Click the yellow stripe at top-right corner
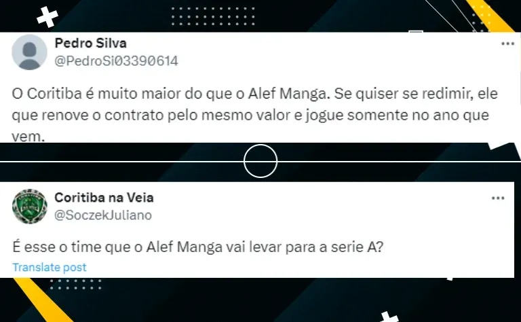This screenshot has width=521, height=322. click(488, 16)
